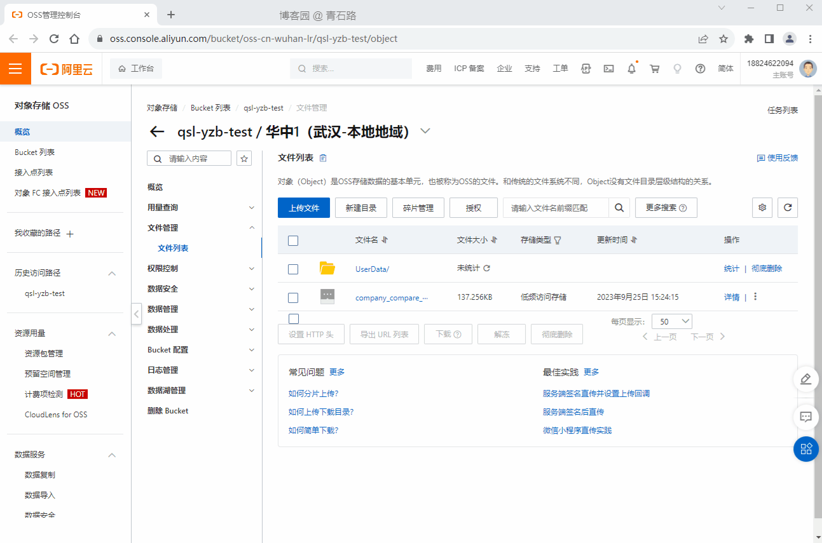Open the items-per-page 50 dropdown

pyautogui.click(x=671, y=321)
